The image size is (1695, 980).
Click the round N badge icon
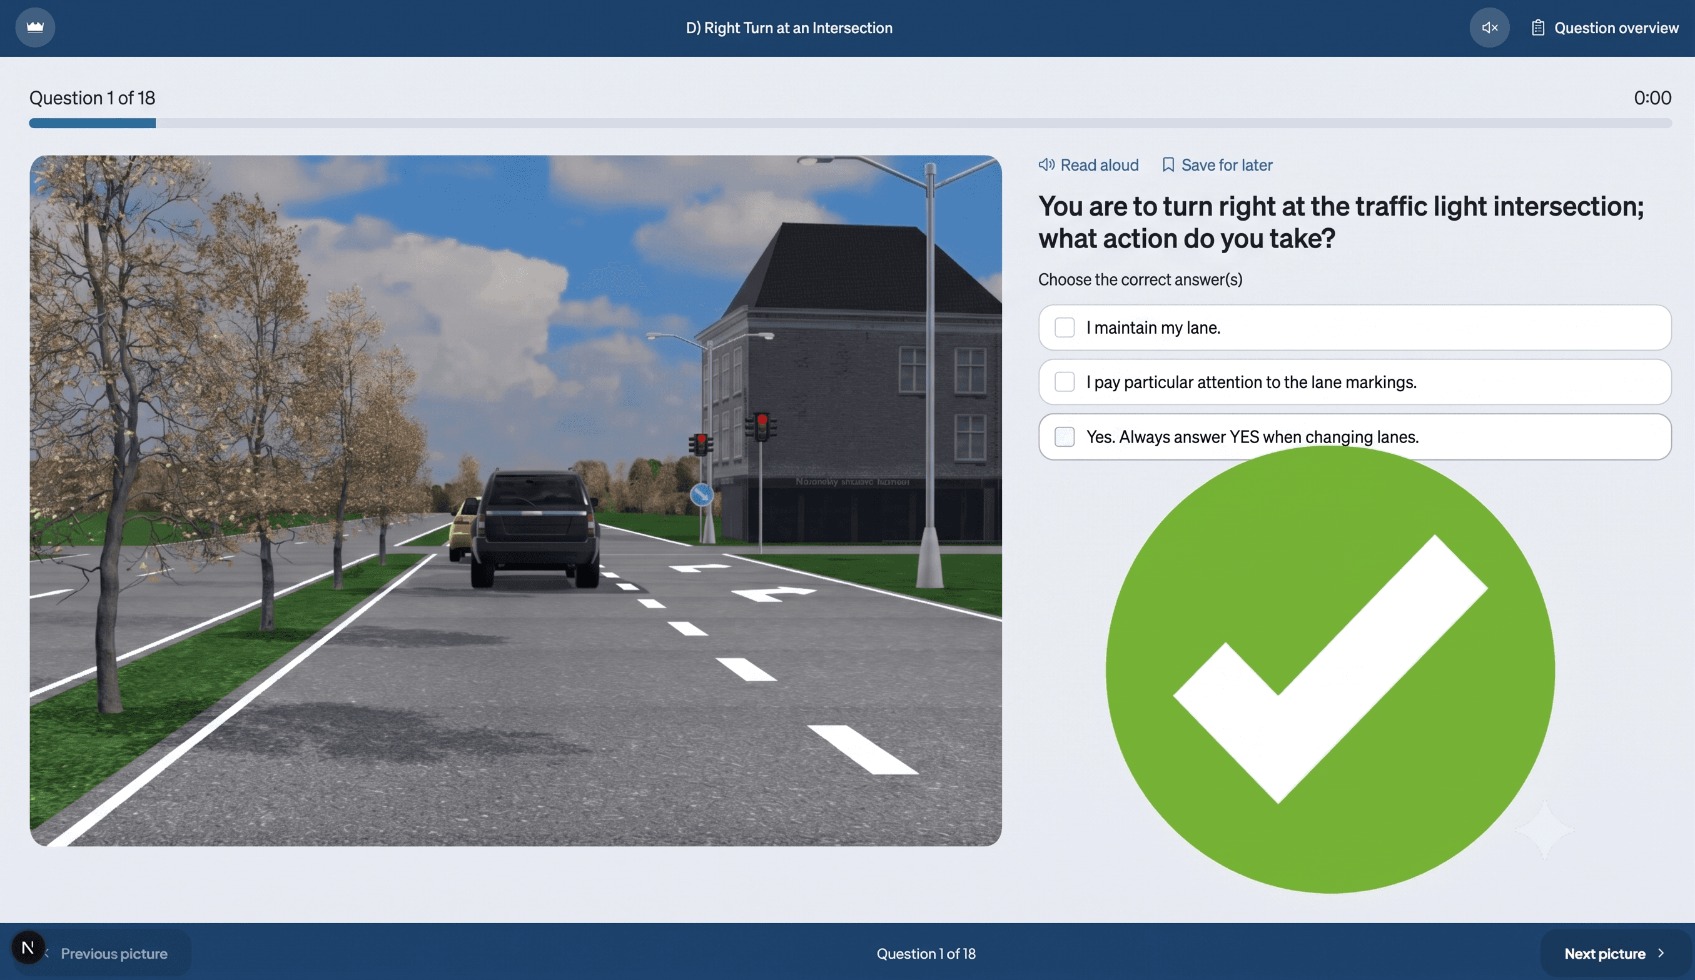(x=28, y=947)
